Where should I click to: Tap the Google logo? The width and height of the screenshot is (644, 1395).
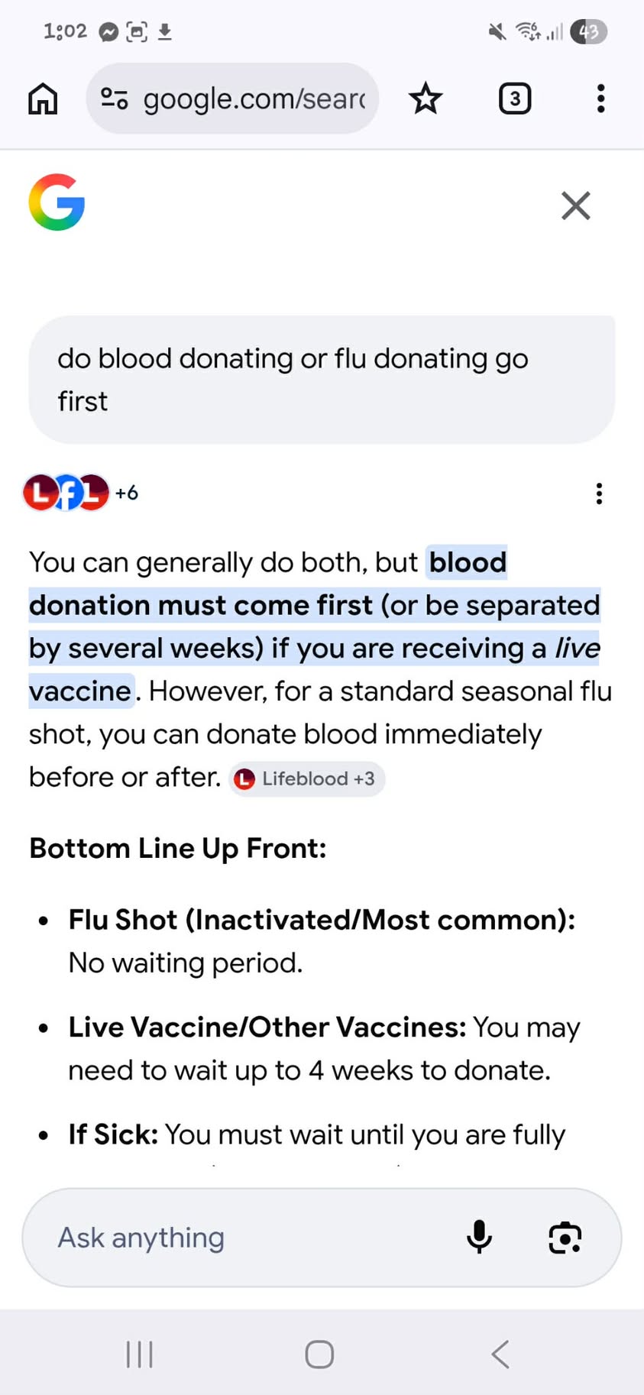(x=57, y=202)
